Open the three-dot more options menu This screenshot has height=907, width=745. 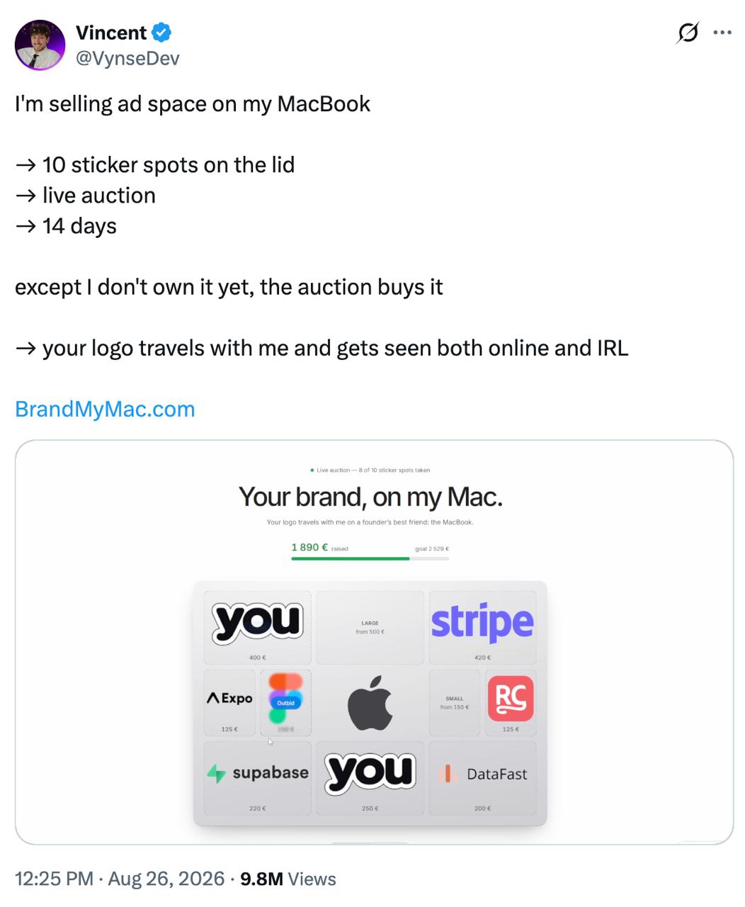coord(722,33)
